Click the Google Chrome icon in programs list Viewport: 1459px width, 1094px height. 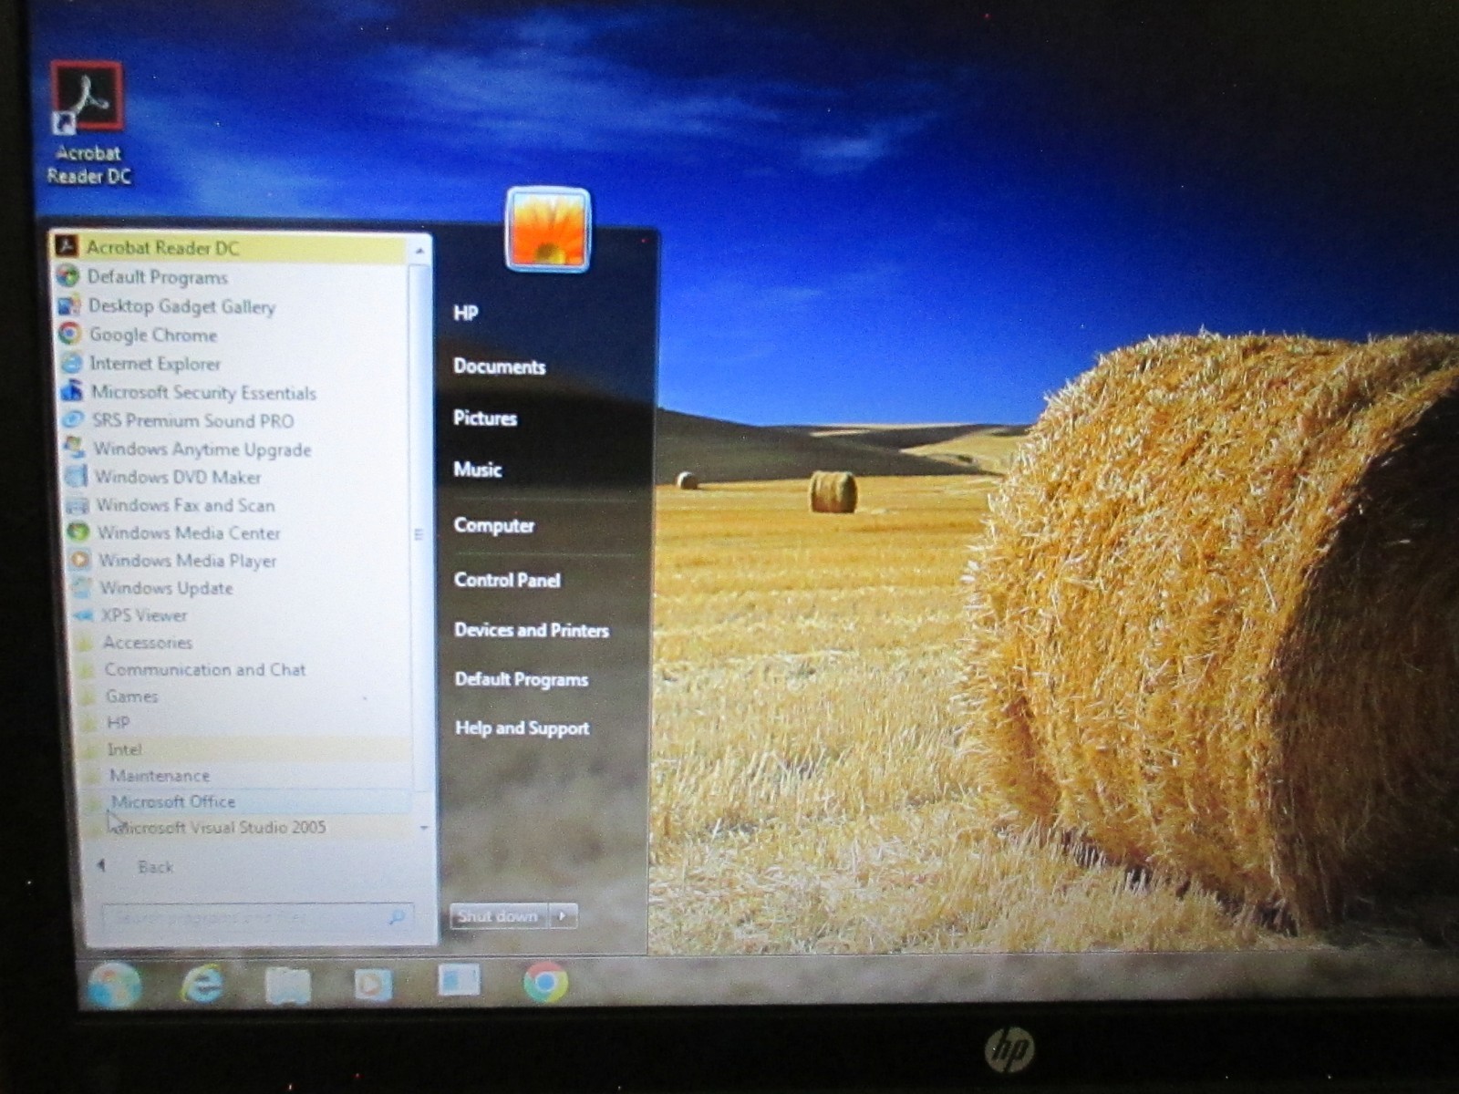[x=70, y=334]
